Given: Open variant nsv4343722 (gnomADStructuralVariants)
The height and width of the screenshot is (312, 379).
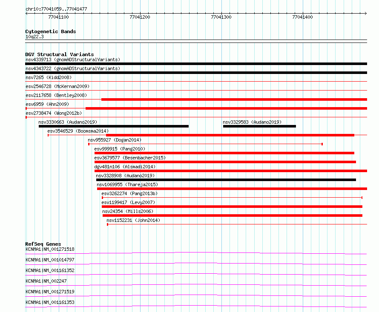Looking at the screenshot, I should click(73, 68).
